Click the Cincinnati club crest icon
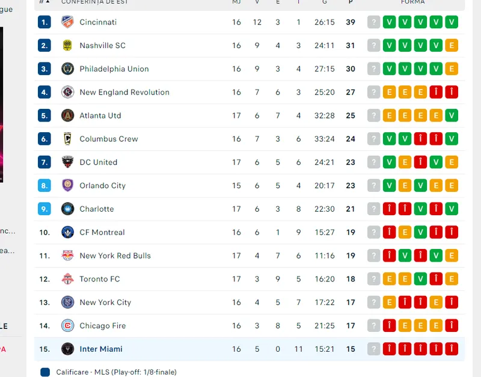This screenshot has width=481, height=377. tap(67, 22)
